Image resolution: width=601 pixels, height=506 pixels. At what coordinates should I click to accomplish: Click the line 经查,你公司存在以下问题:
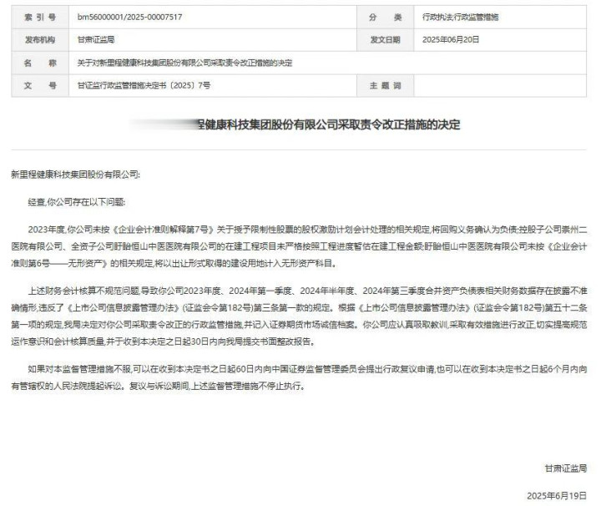(77, 202)
